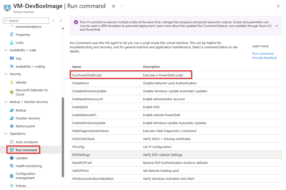Click Microsoft Defender for Cloud shield icon
Screen dimensions: 286x190
[12, 92]
